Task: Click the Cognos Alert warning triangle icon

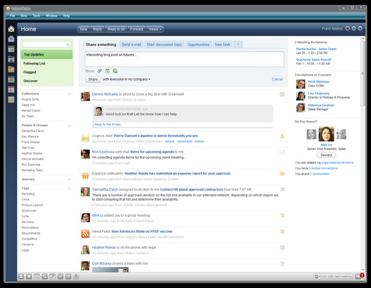Action: [282, 136]
